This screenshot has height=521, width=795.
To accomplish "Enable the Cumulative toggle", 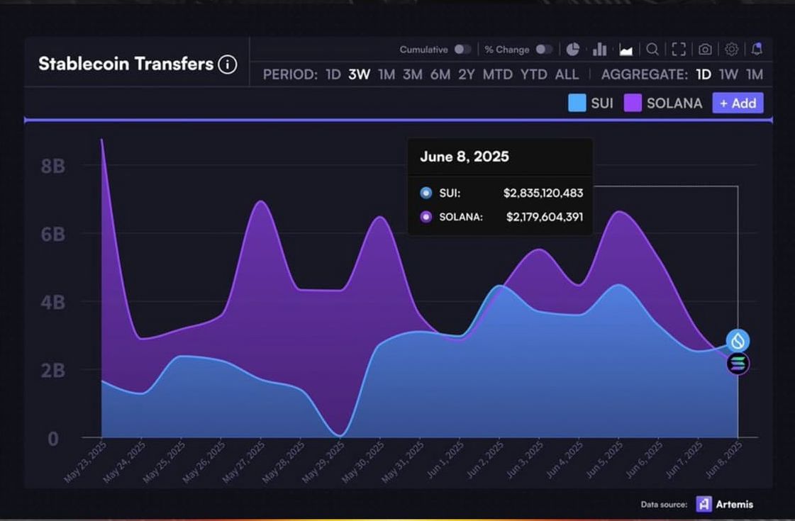I will 462,49.
